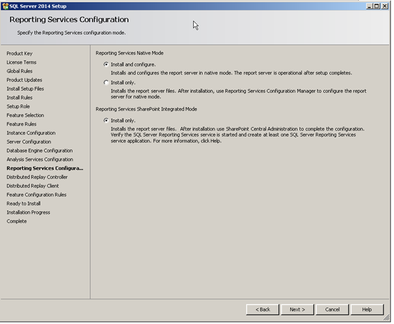
Task: Select Product Key step in sidebar
Action: tap(20, 54)
